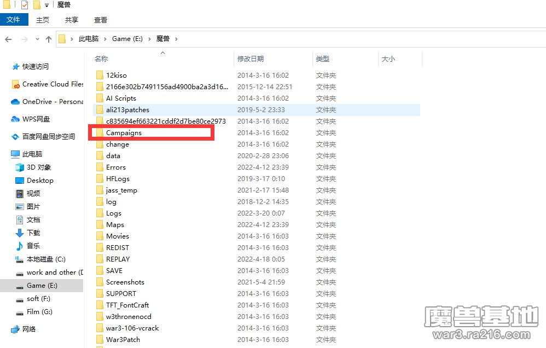Image resolution: width=546 pixels, height=348 pixels.
Task: Click the Up directory arrow button
Action: (49, 39)
